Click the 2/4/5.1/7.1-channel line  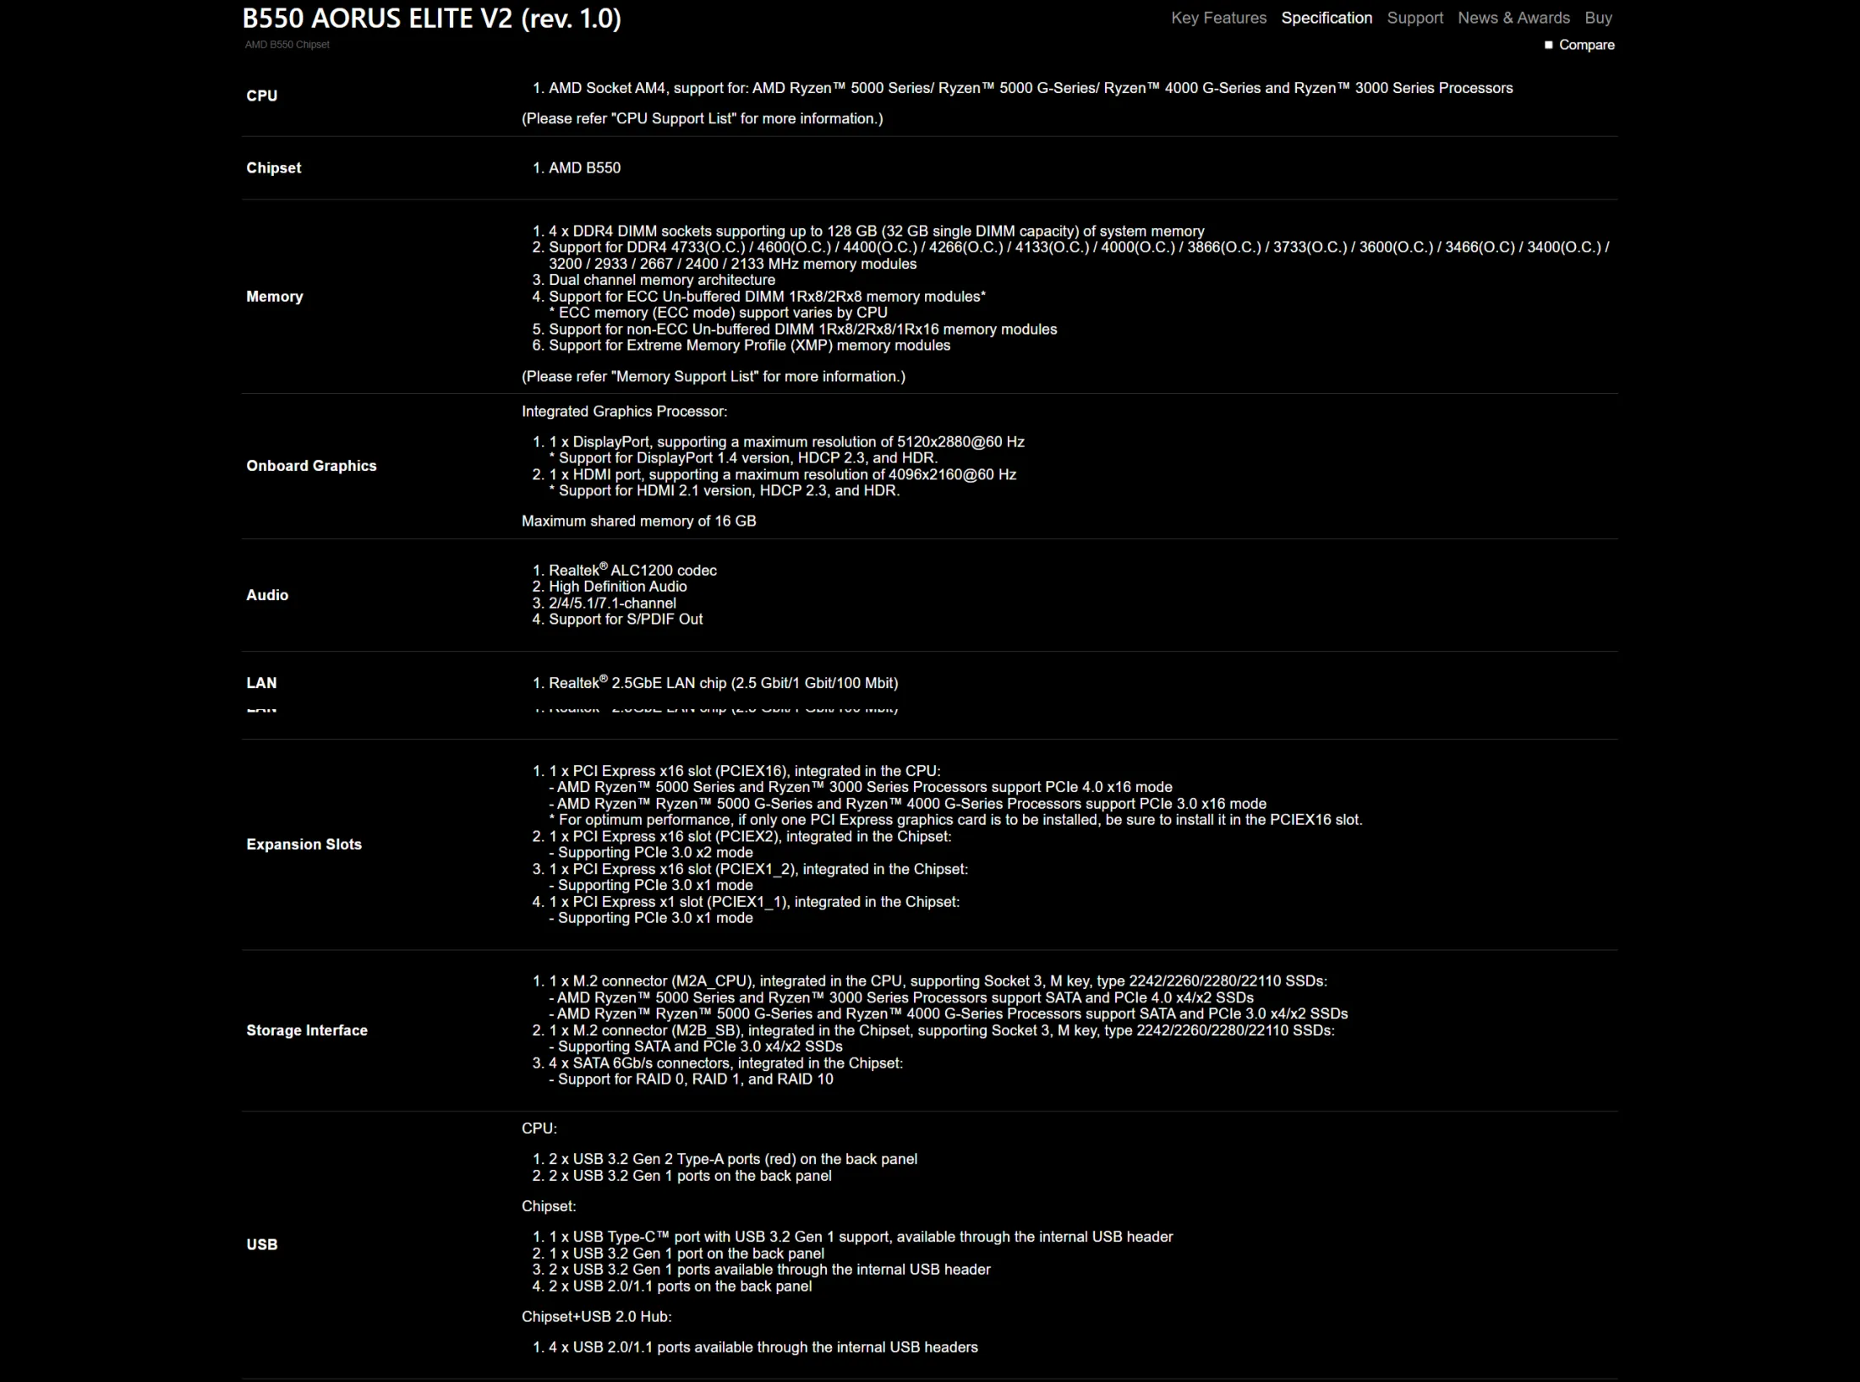pyautogui.click(x=612, y=604)
